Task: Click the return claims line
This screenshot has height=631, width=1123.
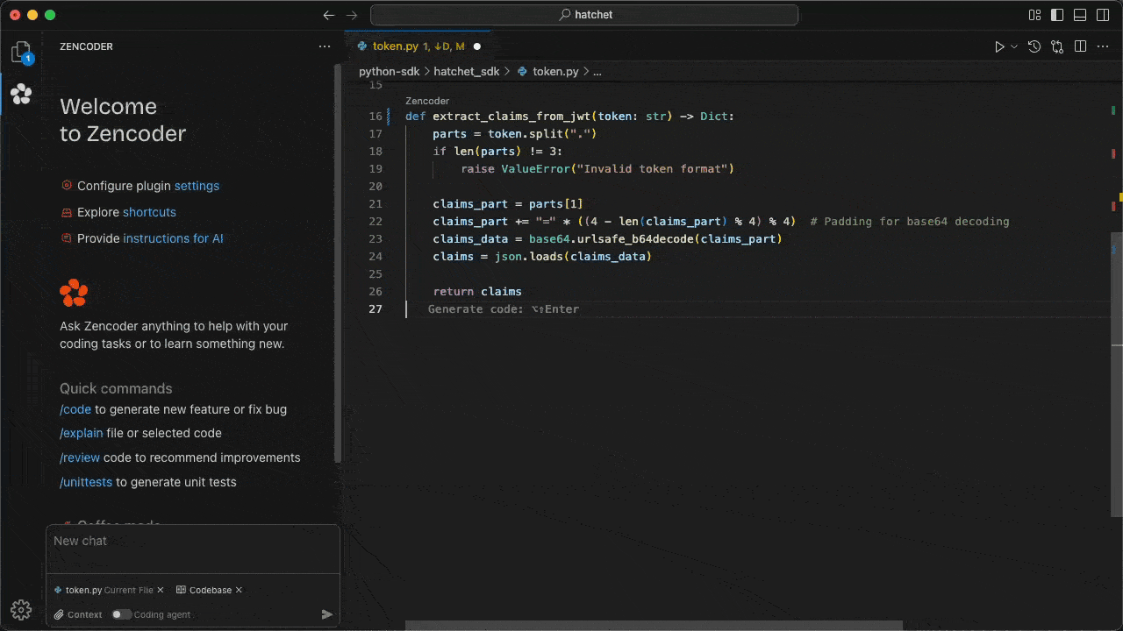Action: tap(477, 292)
